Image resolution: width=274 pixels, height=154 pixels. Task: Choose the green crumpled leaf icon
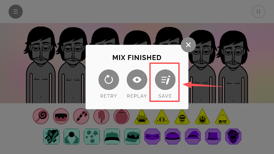[51, 136]
